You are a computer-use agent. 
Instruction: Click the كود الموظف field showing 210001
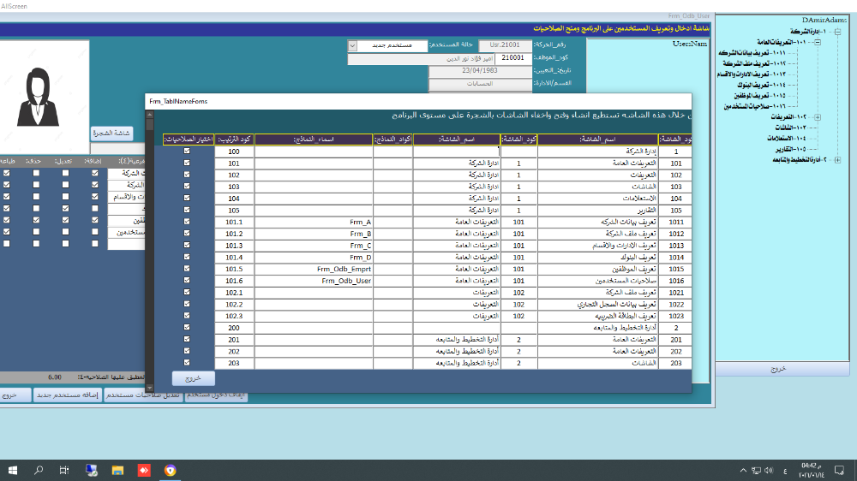(512, 58)
